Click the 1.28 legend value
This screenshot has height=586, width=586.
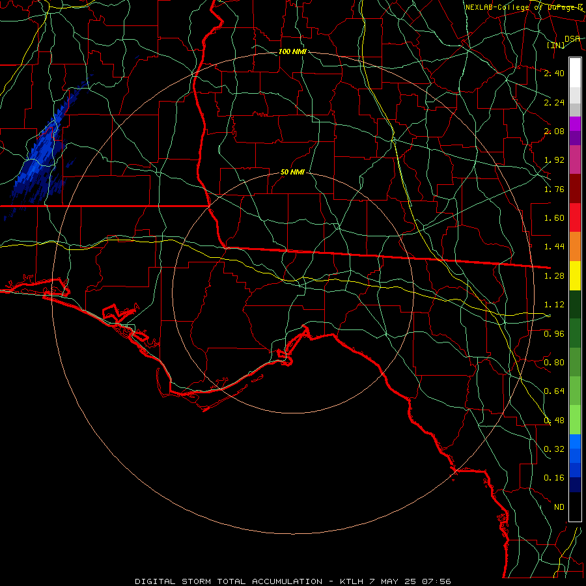[x=554, y=276]
